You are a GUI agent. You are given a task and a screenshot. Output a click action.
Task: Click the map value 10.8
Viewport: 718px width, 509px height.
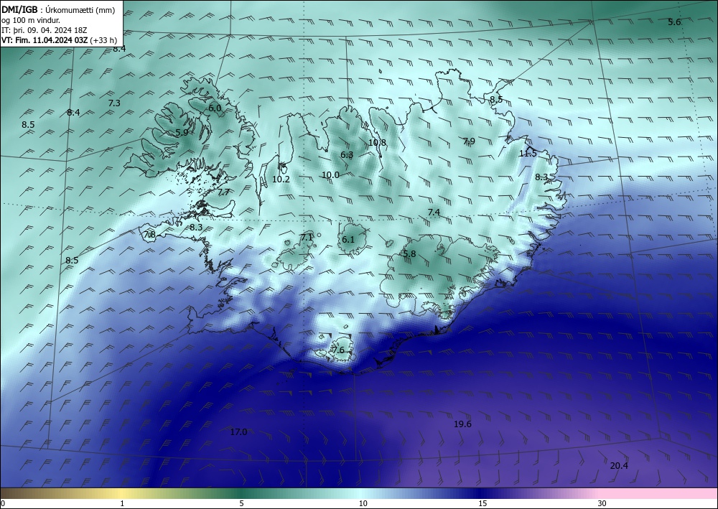377,143
